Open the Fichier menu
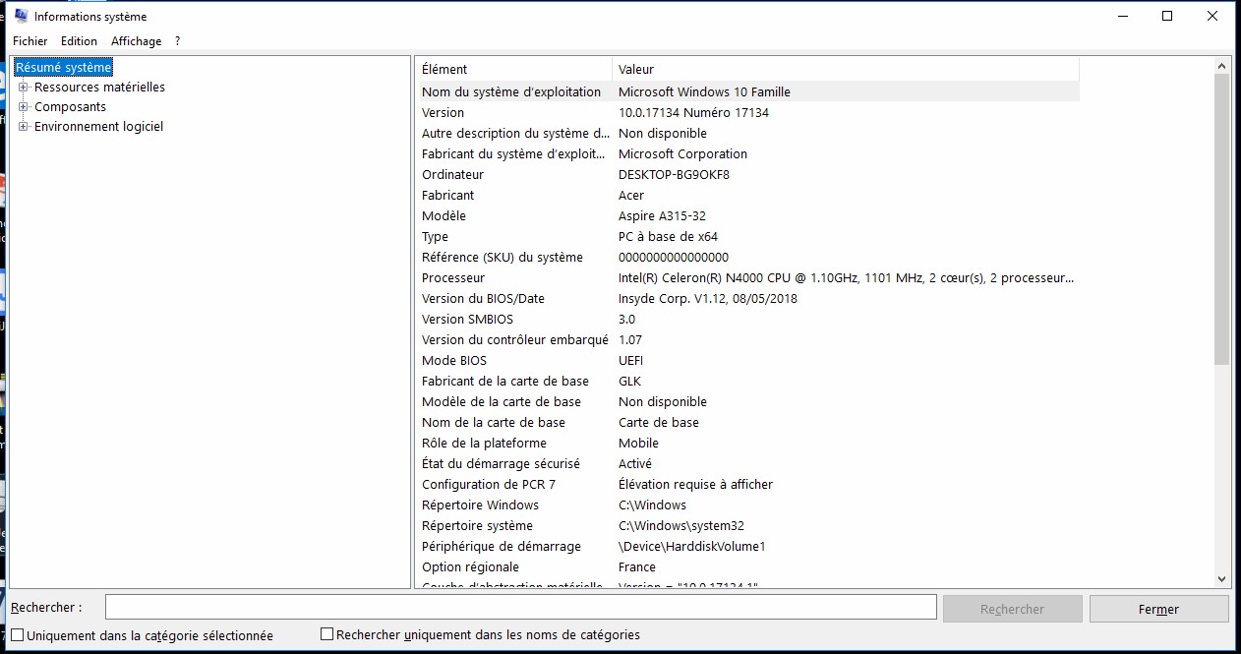 (30, 41)
